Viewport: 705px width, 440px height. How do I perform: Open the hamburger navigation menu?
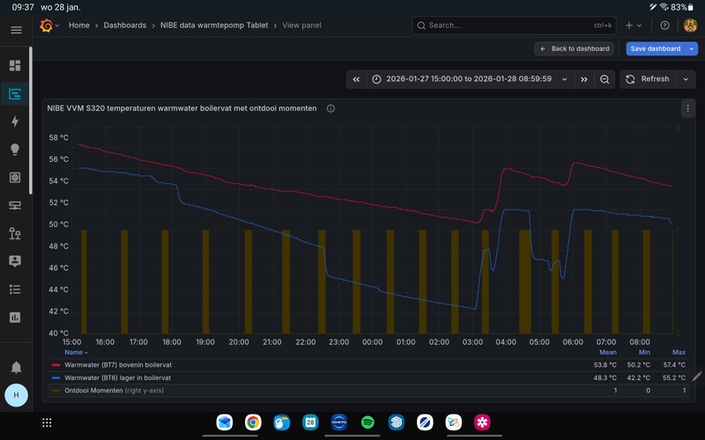[16, 30]
